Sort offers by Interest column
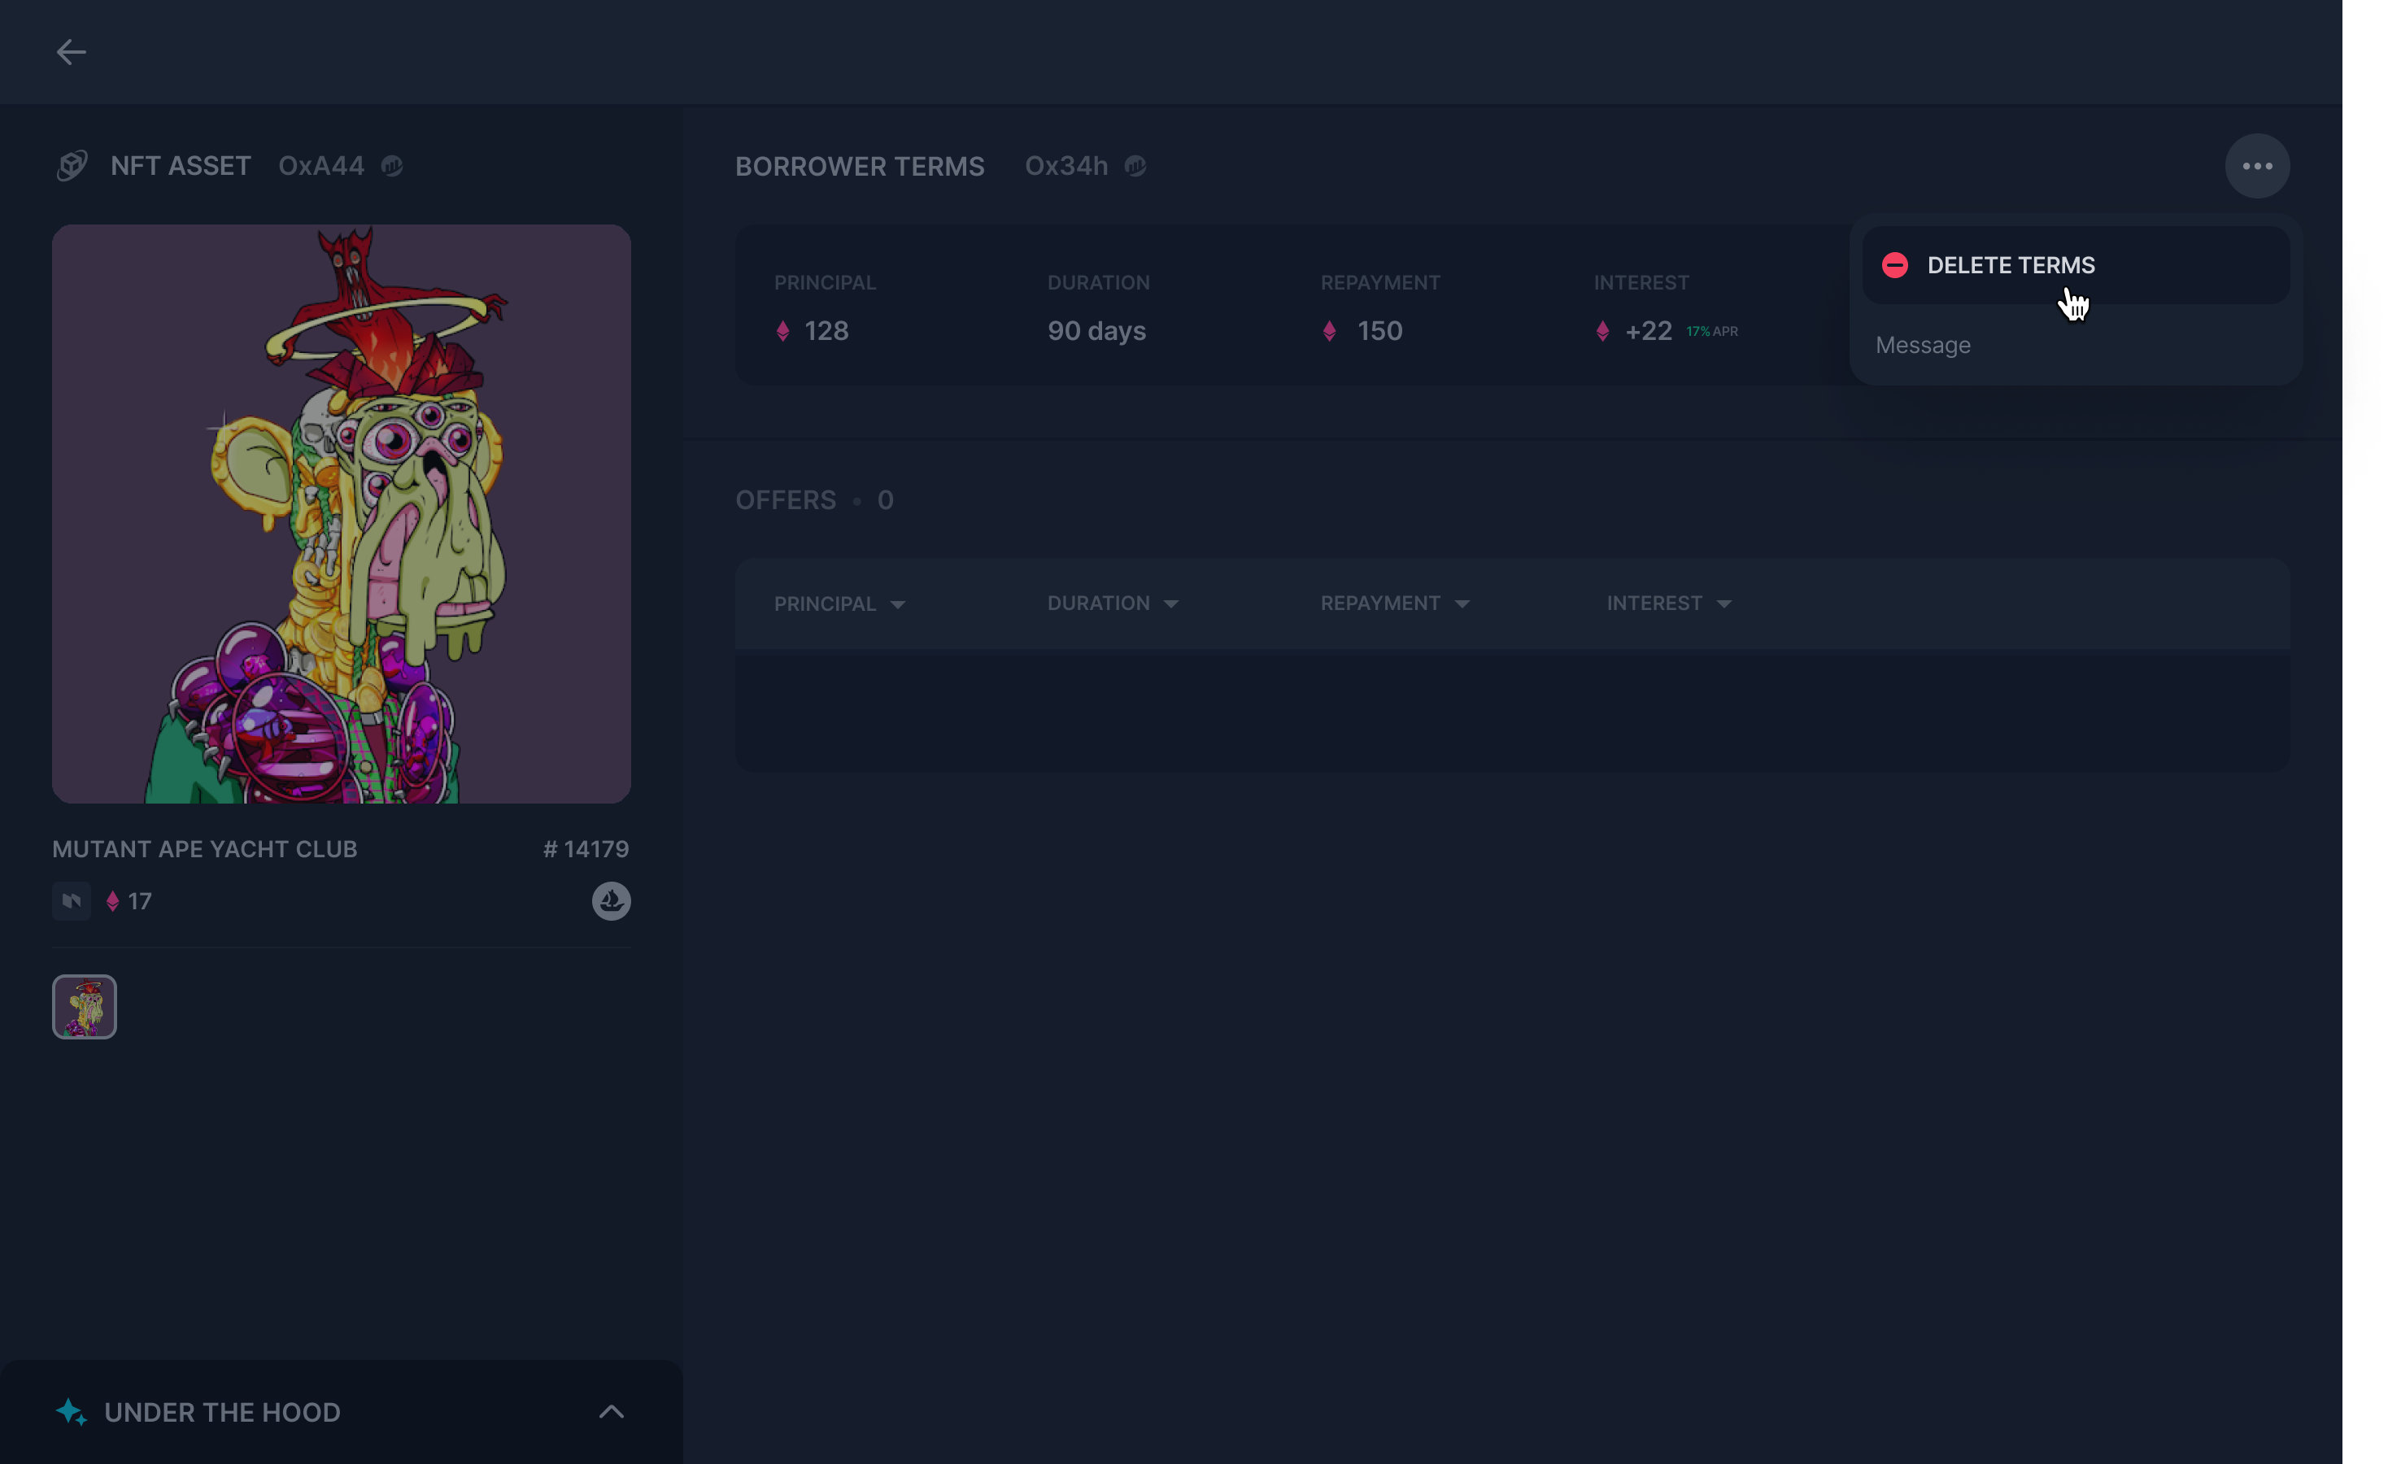Viewport: 2388px width, 1464px height. coord(1668,603)
